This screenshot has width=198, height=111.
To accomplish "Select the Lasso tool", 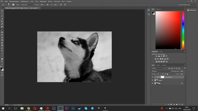I will coord(2,16).
